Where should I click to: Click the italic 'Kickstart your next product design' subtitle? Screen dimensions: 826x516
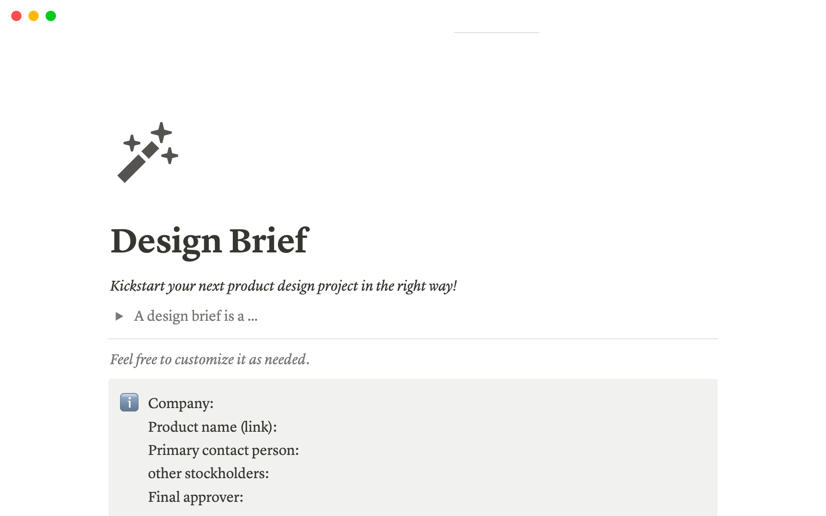(284, 286)
